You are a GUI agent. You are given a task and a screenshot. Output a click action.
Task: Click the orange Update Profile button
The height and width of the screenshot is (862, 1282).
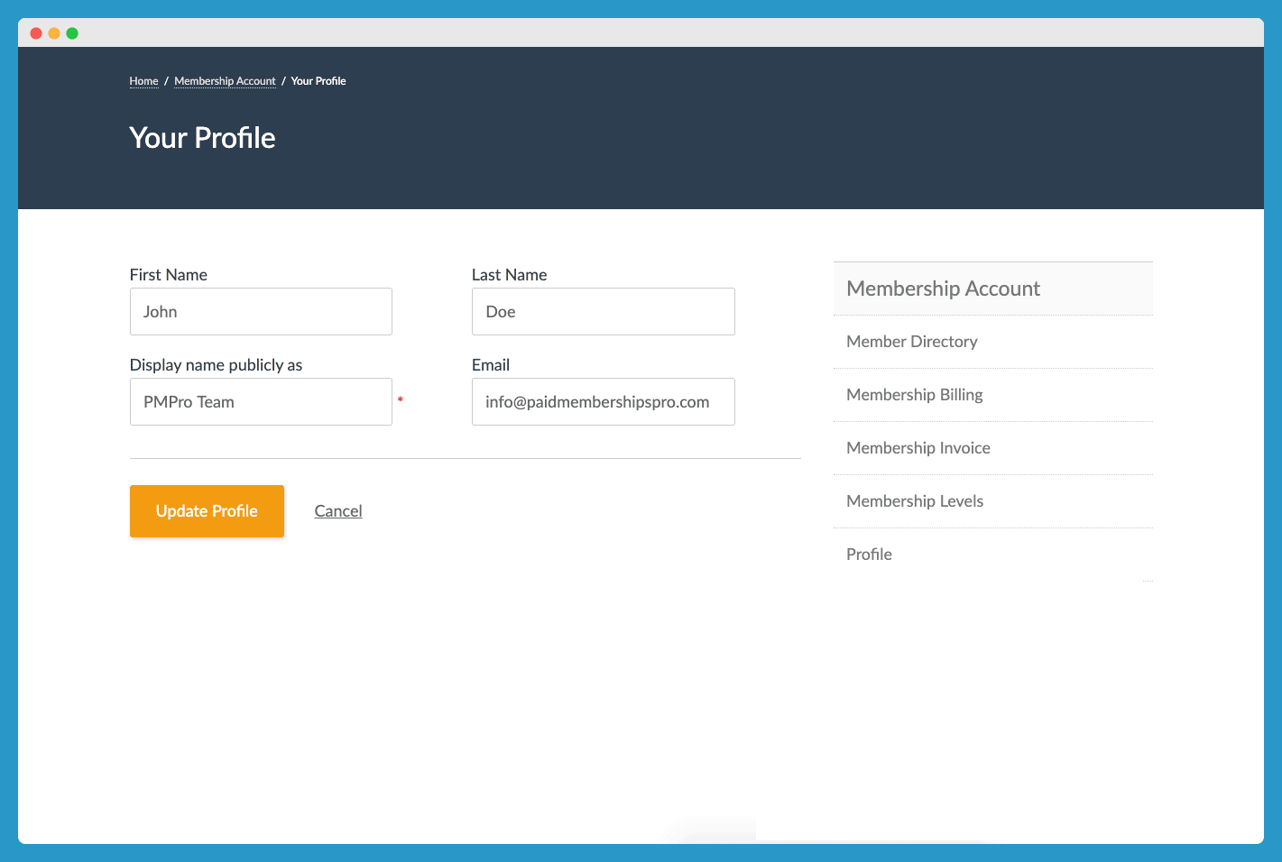pyautogui.click(x=207, y=511)
